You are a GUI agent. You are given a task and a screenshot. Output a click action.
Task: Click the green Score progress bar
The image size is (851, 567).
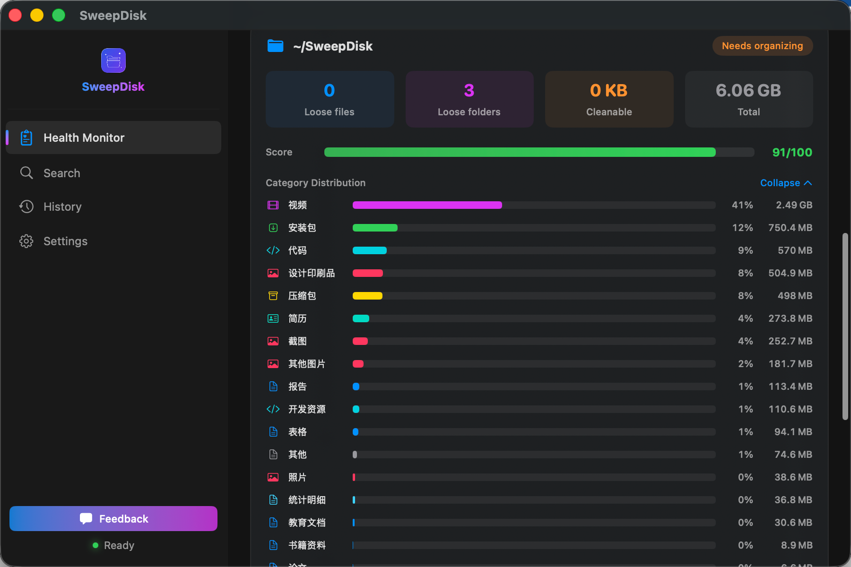539,152
